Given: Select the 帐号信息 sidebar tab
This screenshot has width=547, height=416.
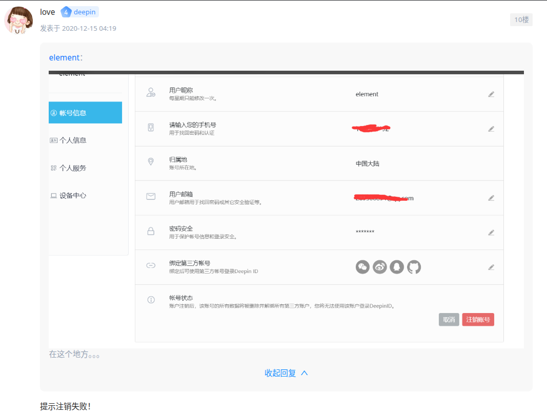Looking at the screenshot, I should pyautogui.click(x=85, y=113).
